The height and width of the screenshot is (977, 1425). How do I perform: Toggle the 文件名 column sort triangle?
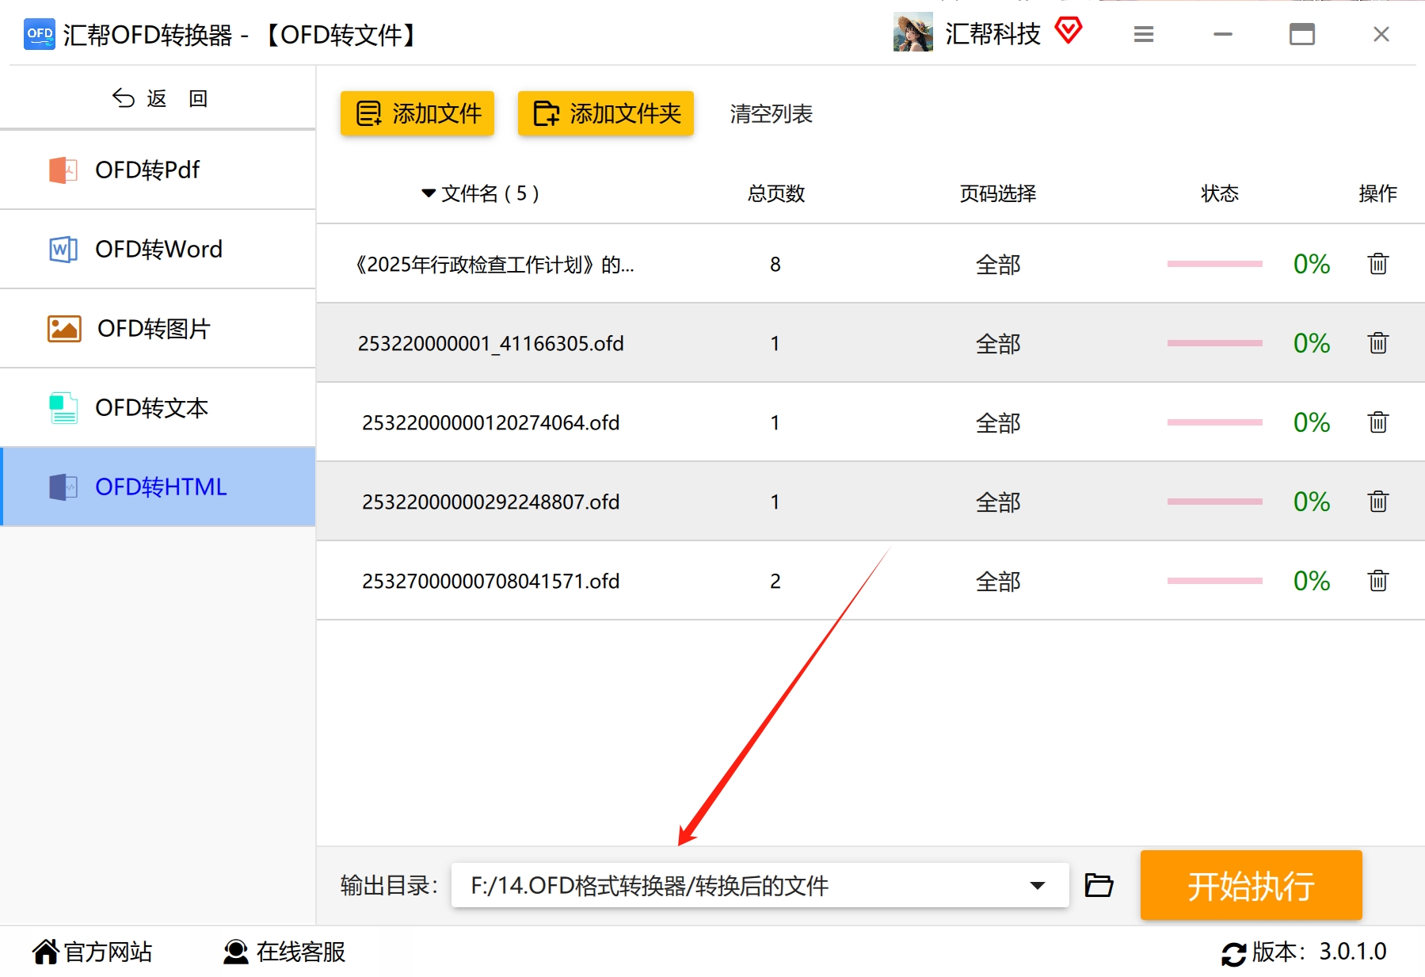pyautogui.click(x=429, y=193)
